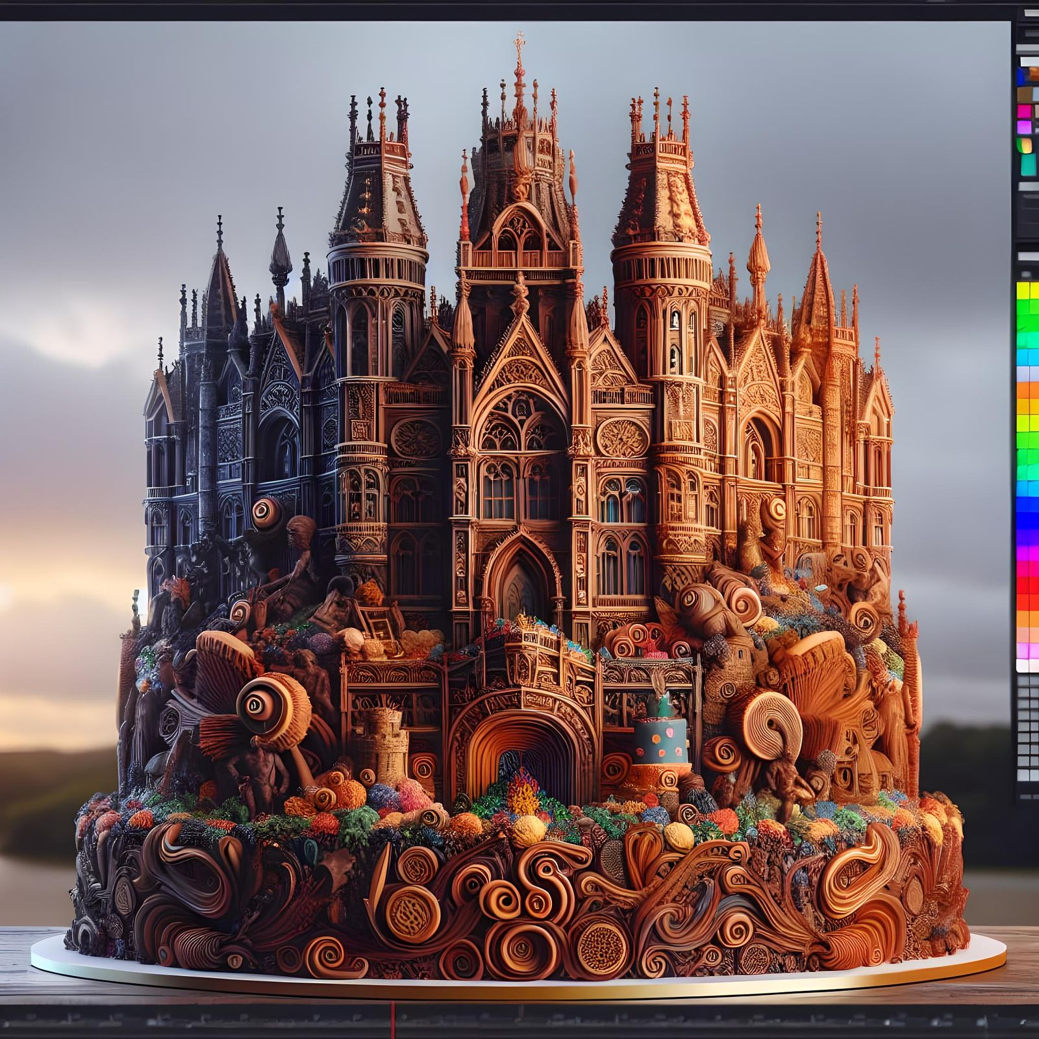Select the purple tool icon in the right toolbar
Screen dimensions: 1039x1039
pos(1026,128)
